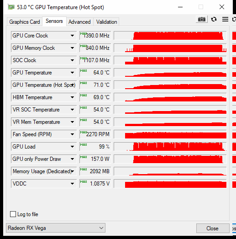Switch to the Graphics Card tab

25,22
